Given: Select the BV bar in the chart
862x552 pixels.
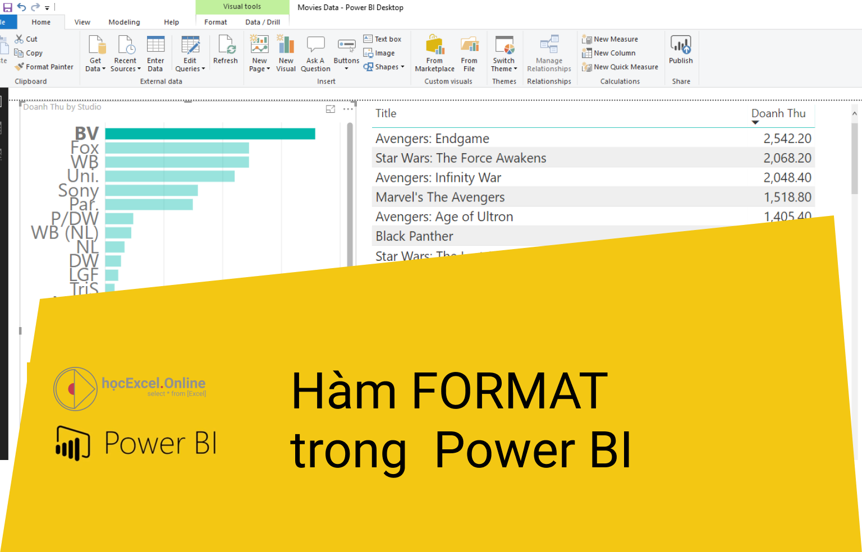Looking at the screenshot, I should (x=210, y=134).
